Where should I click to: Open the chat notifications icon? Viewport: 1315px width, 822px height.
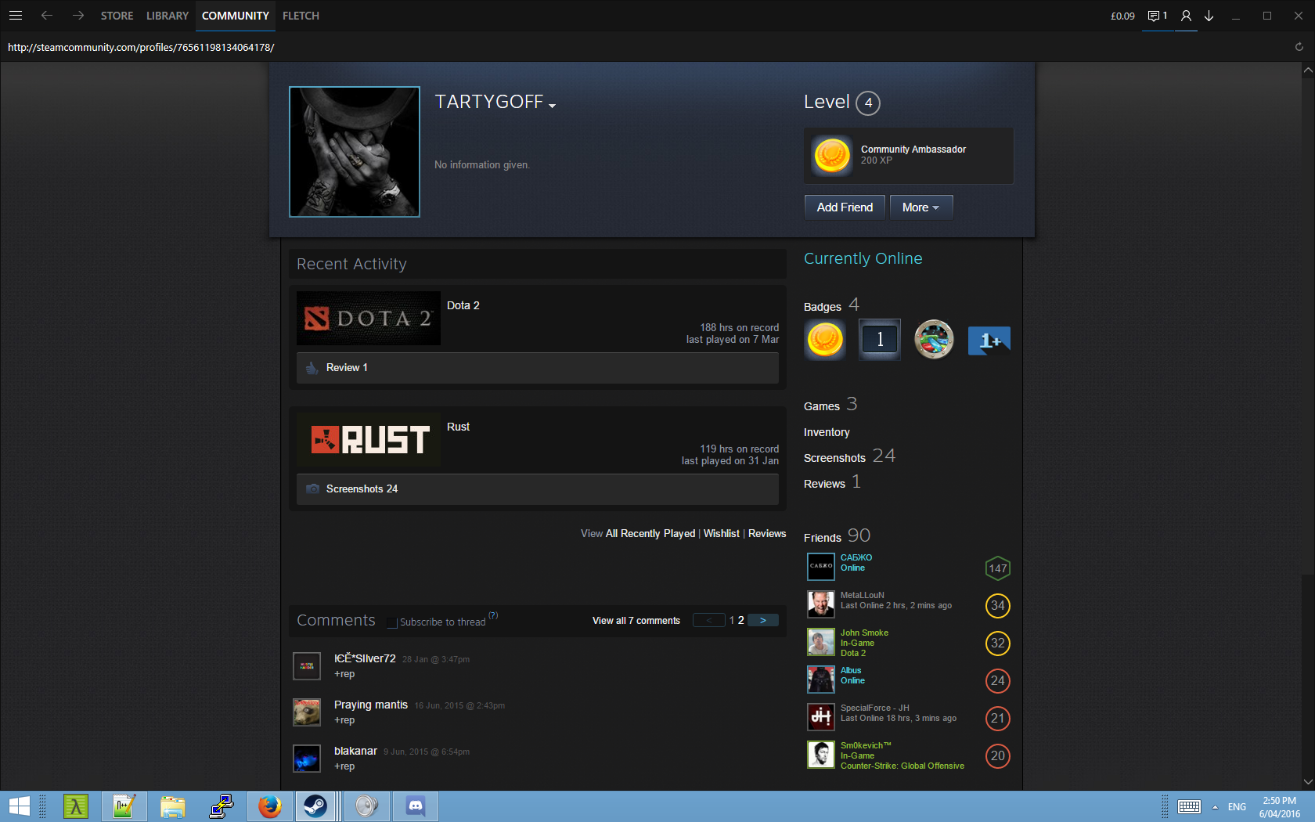[1156, 16]
